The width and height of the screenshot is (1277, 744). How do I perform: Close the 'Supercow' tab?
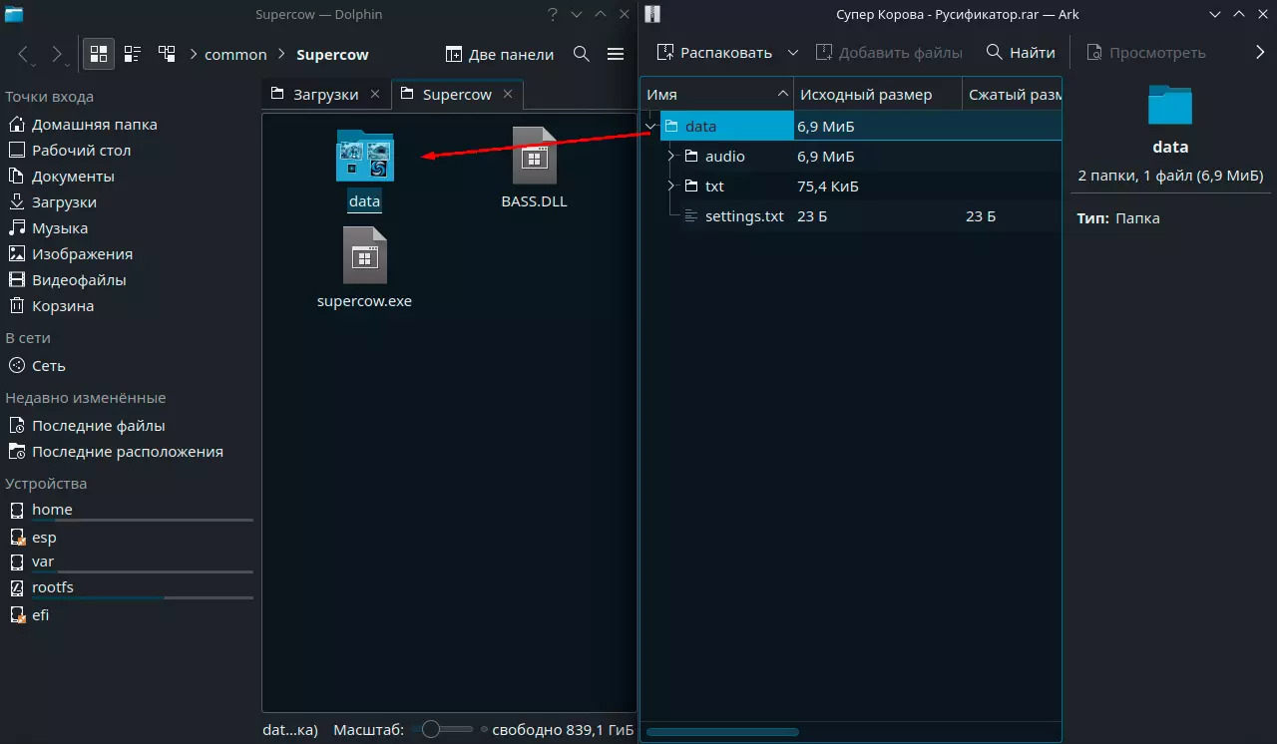tap(508, 94)
